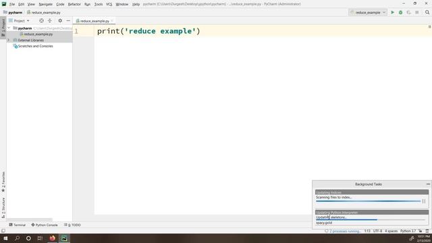Open the Refactor menu

tap(74, 4)
